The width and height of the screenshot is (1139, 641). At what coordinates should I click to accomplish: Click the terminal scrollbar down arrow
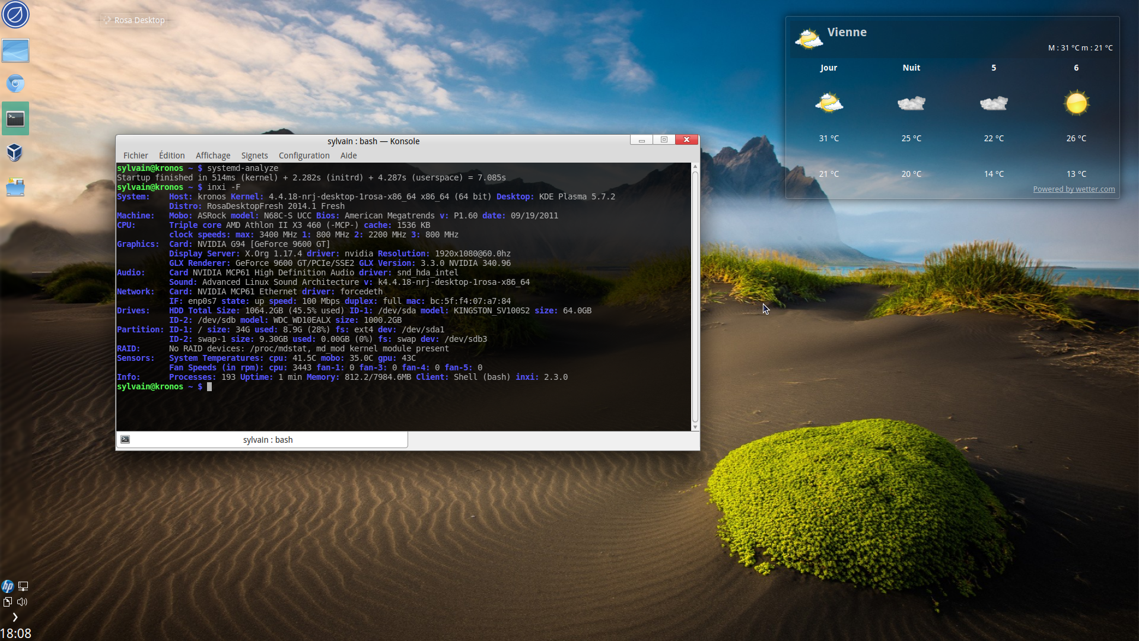click(695, 427)
